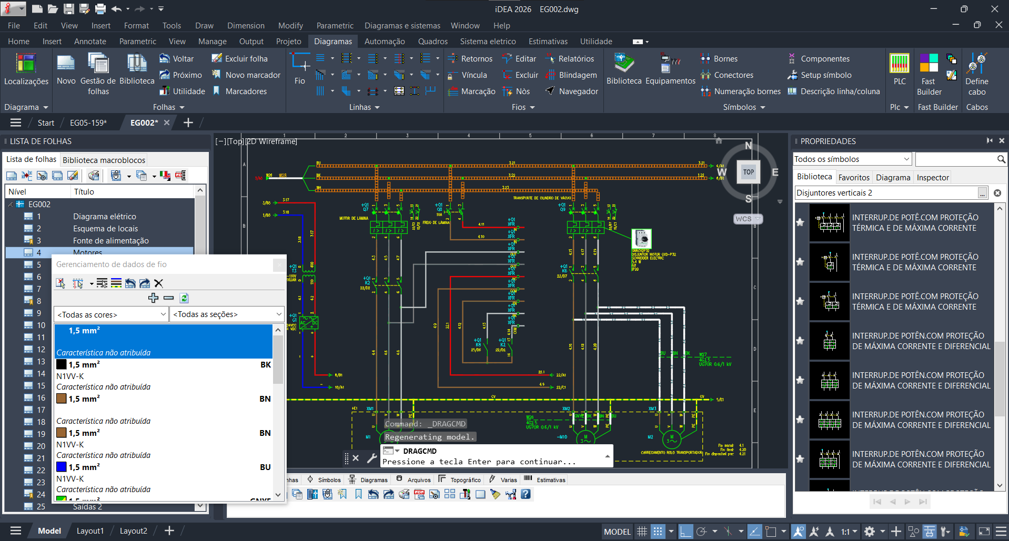The height and width of the screenshot is (541, 1009).
Task: Toggle the favorite star on first library symbol
Action: (x=800, y=222)
